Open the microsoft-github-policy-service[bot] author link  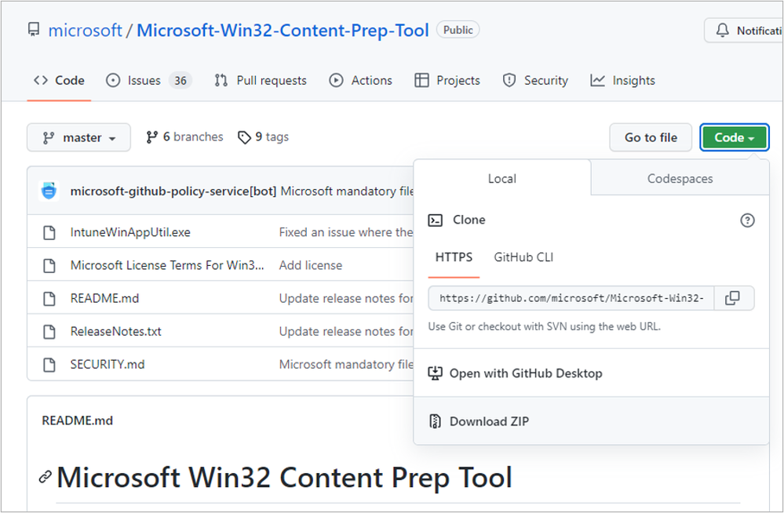173,191
